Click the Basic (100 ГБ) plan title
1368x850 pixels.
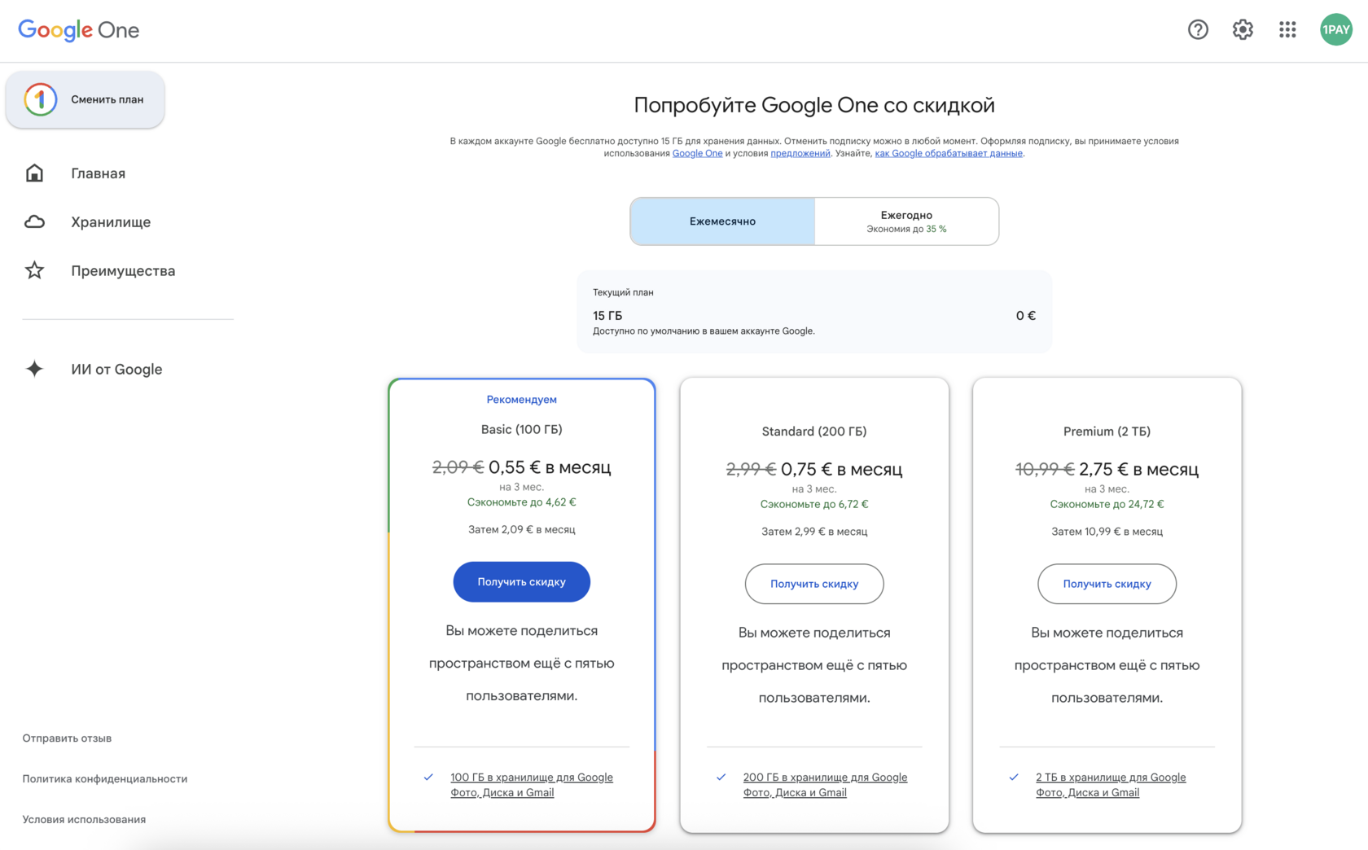click(522, 430)
